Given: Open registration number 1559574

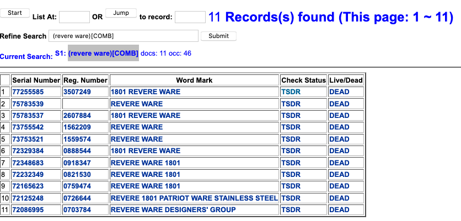Looking at the screenshot, I should [x=77, y=139].
